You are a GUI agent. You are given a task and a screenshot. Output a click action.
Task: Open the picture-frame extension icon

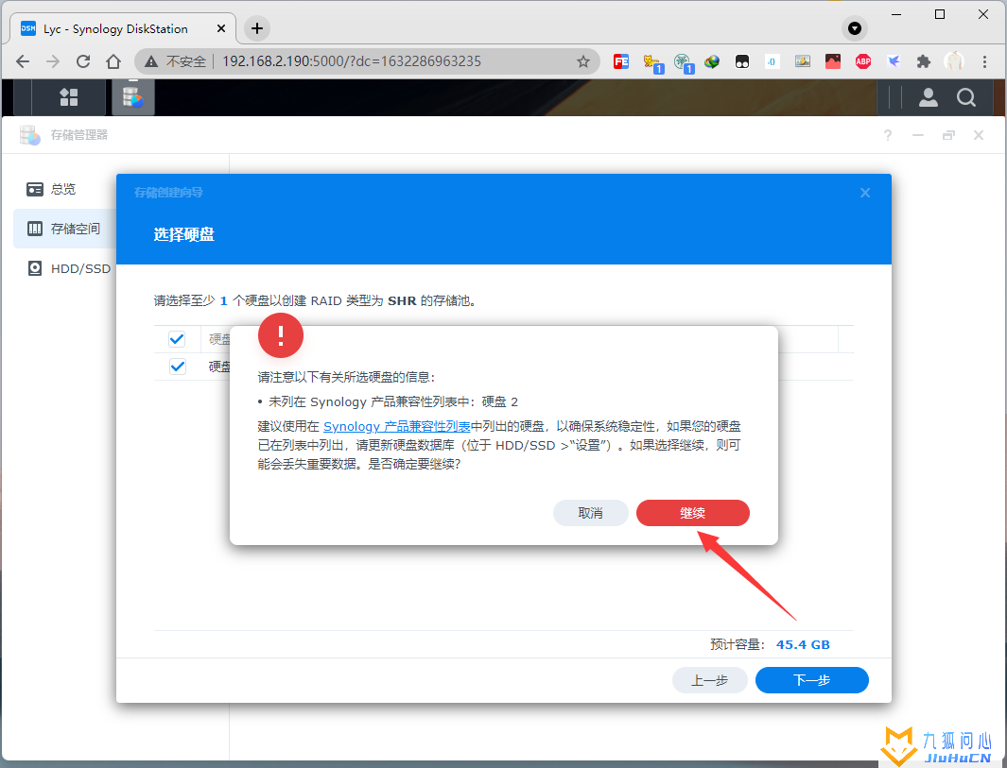[802, 61]
